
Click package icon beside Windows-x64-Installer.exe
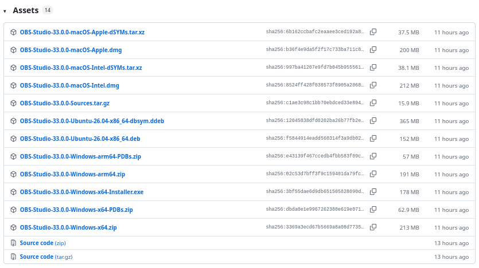coord(13,192)
